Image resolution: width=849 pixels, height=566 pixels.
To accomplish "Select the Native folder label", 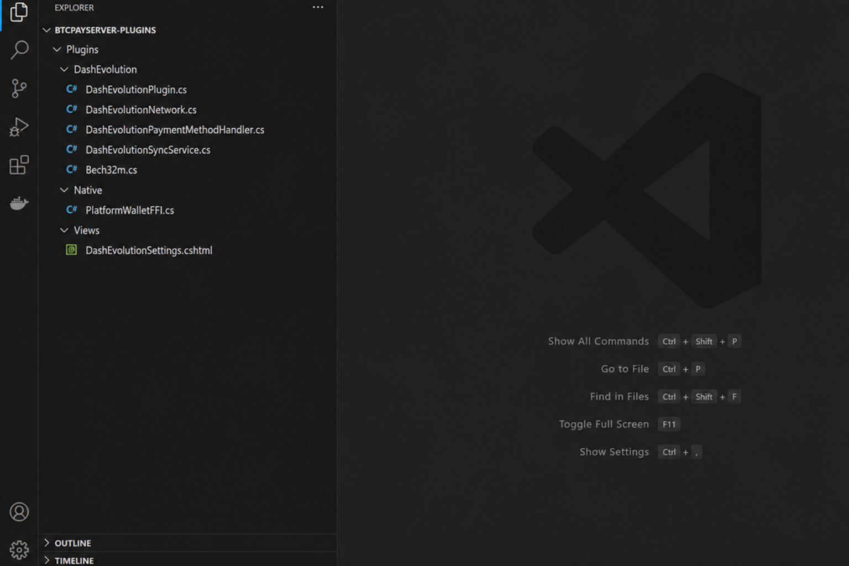I will (x=88, y=190).
